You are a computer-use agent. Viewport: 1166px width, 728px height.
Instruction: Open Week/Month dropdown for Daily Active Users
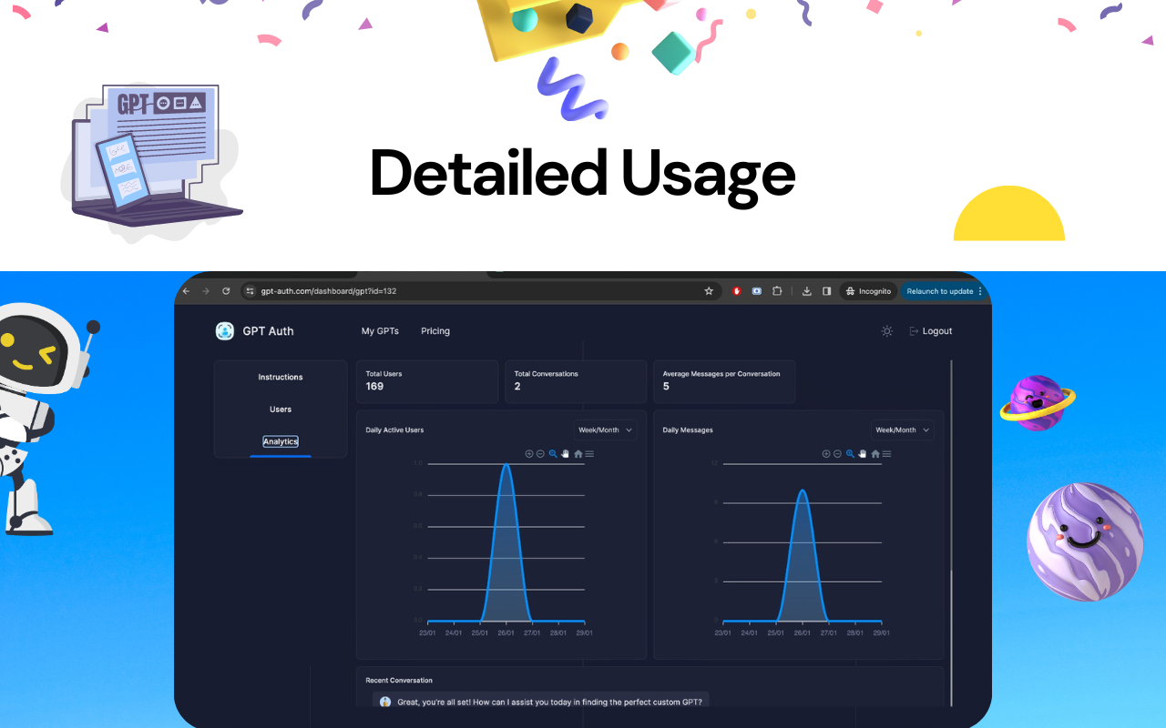[x=605, y=430]
